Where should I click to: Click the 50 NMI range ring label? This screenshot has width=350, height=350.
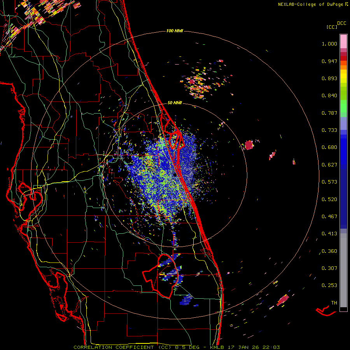pyautogui.click(x=175, y=103)
